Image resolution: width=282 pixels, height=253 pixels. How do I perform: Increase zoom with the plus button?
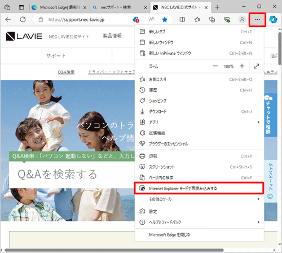tap(242, 66)
